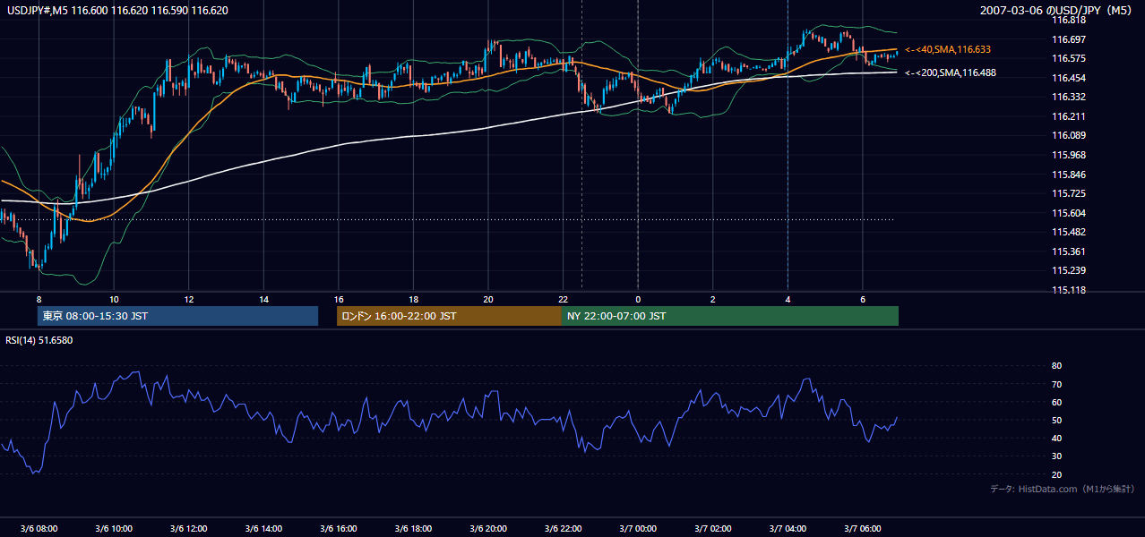Viewport: 1145px width, 537px height.
Task: Click hour label 16 under price chart
Action: [x=338, y=299]
